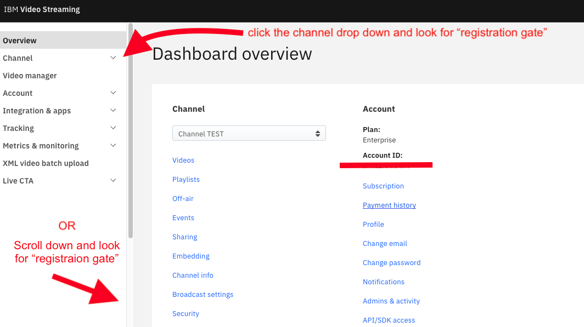Click the sidebar vertical scrollbar
The height and width of the screenshot is (327, 584).
[131, 130]
